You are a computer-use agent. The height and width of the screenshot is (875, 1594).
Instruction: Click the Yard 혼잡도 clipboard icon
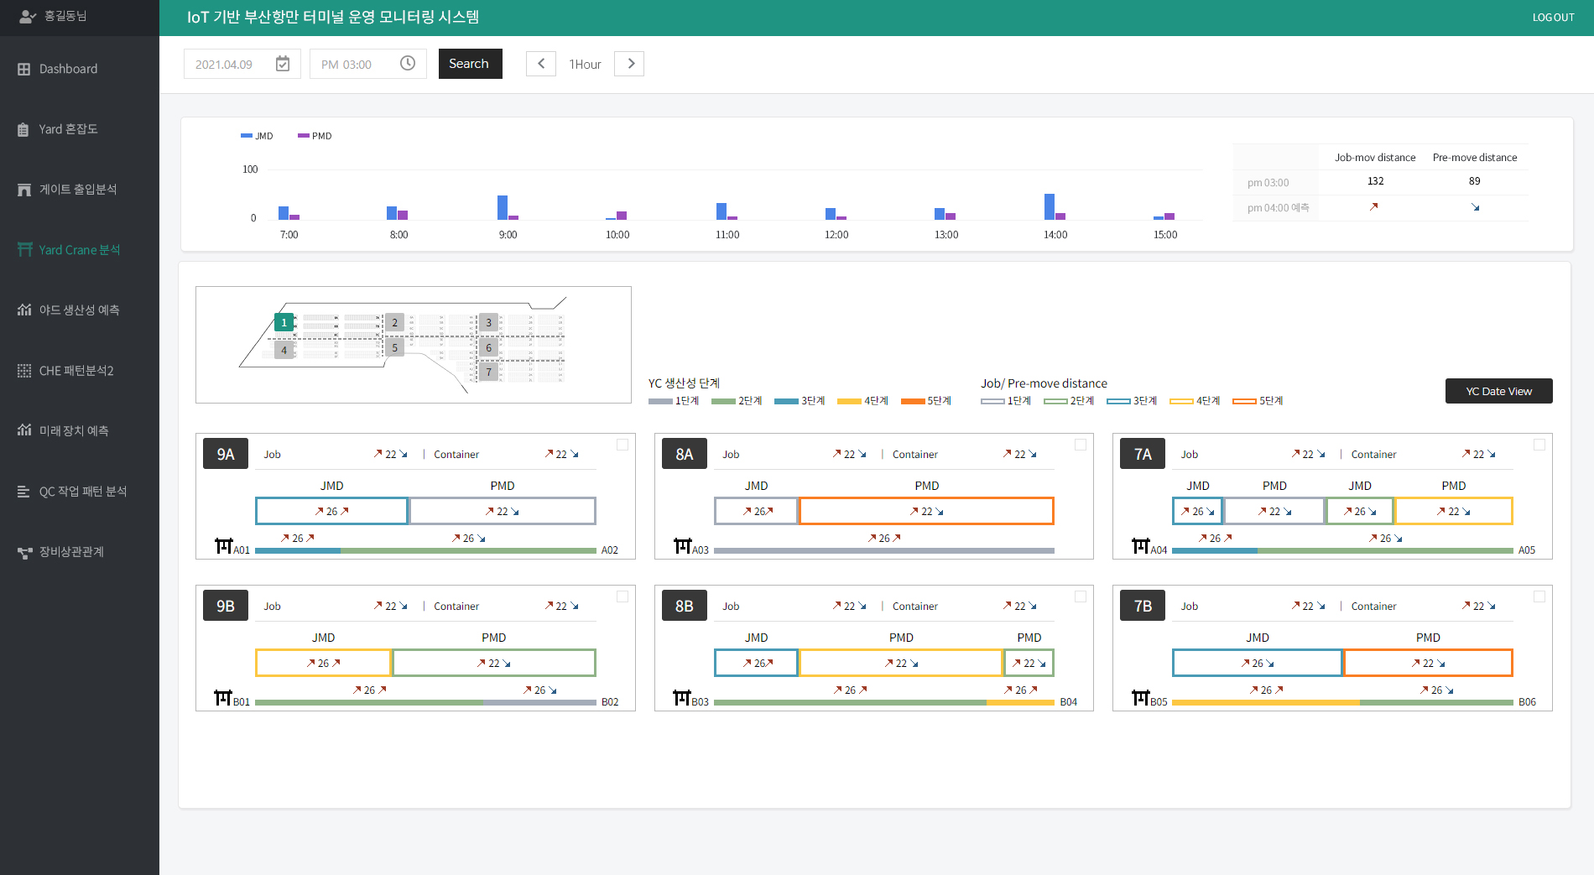click(x=24, y=129)
